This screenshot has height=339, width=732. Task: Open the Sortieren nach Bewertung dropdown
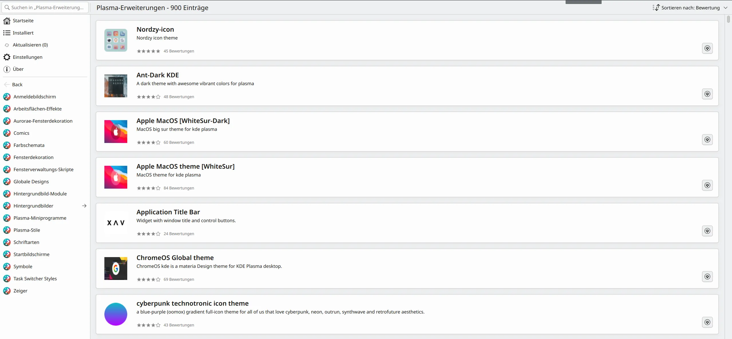click(690, 8)
